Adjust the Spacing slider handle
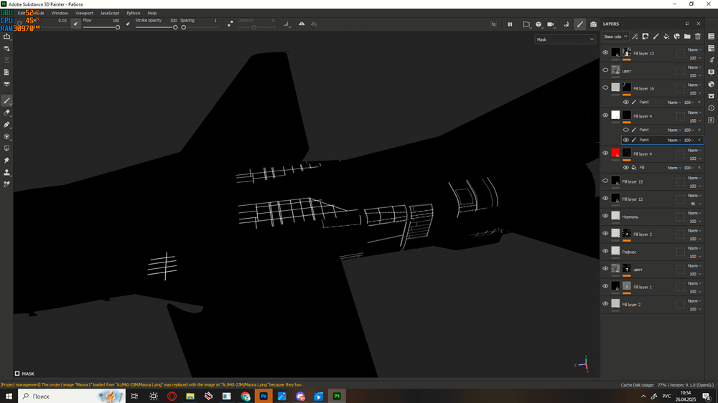The image size is (718, 403). [184, 27]
